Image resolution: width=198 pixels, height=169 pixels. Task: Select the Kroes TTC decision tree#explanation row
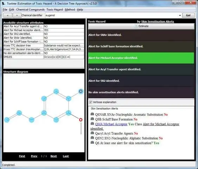point(44,49)
